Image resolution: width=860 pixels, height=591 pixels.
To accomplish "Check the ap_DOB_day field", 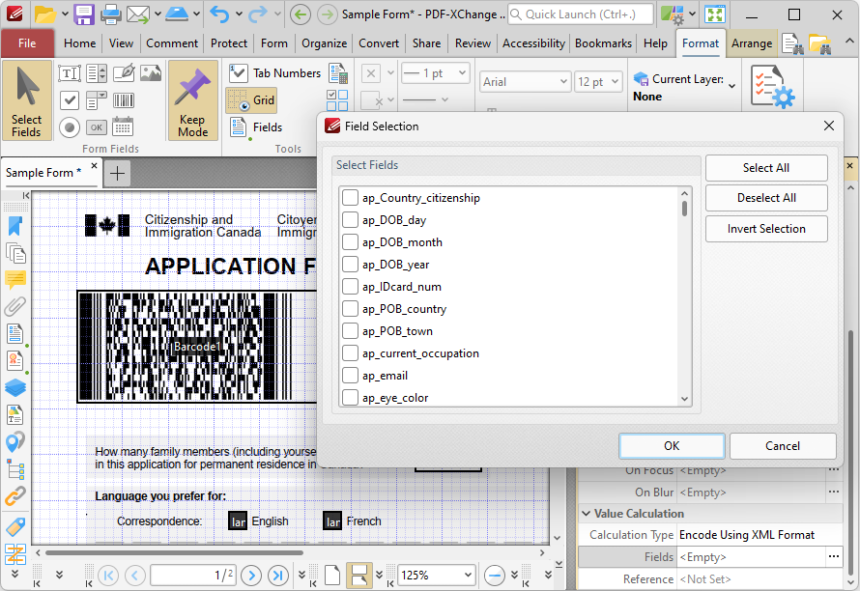I will [350, 220].
